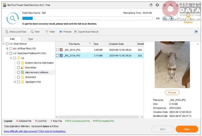Expand the All Raw Files node
The width and height of the screenshot is (202, 136).
[7, 48]
